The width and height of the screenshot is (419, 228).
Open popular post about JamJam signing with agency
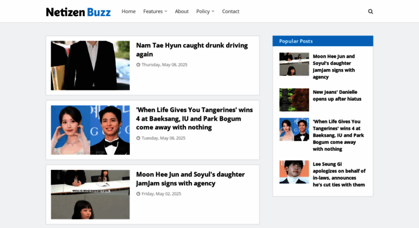(334, 66)
